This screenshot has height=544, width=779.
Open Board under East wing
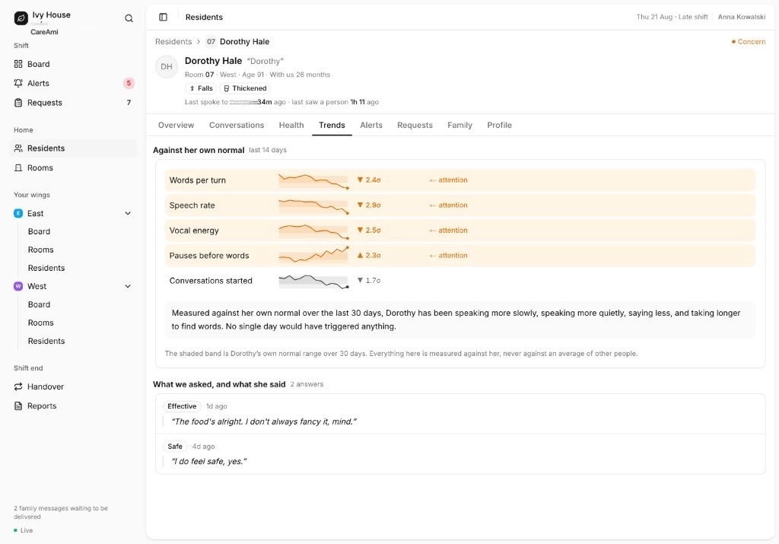tap(39, 231)
